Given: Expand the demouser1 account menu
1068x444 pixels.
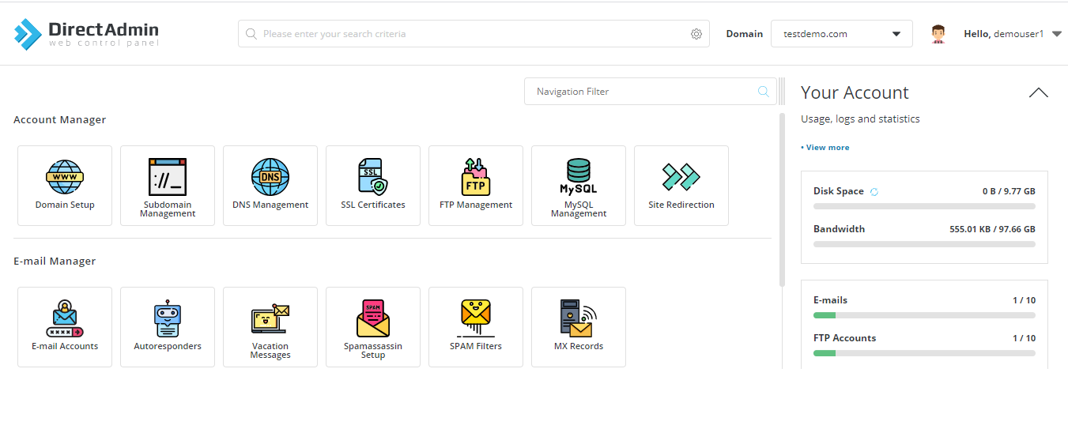Looking at the screenshot, I should pyautogui.click(x=1057, y=34).
